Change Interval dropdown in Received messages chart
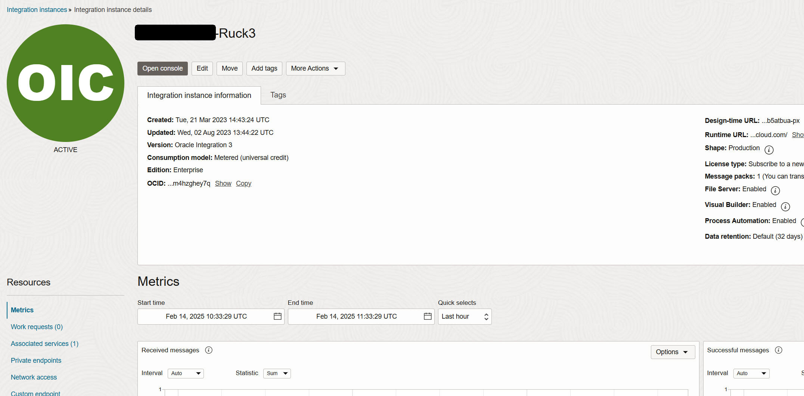This screenshot has width=804, height=396. click(186, 373)
